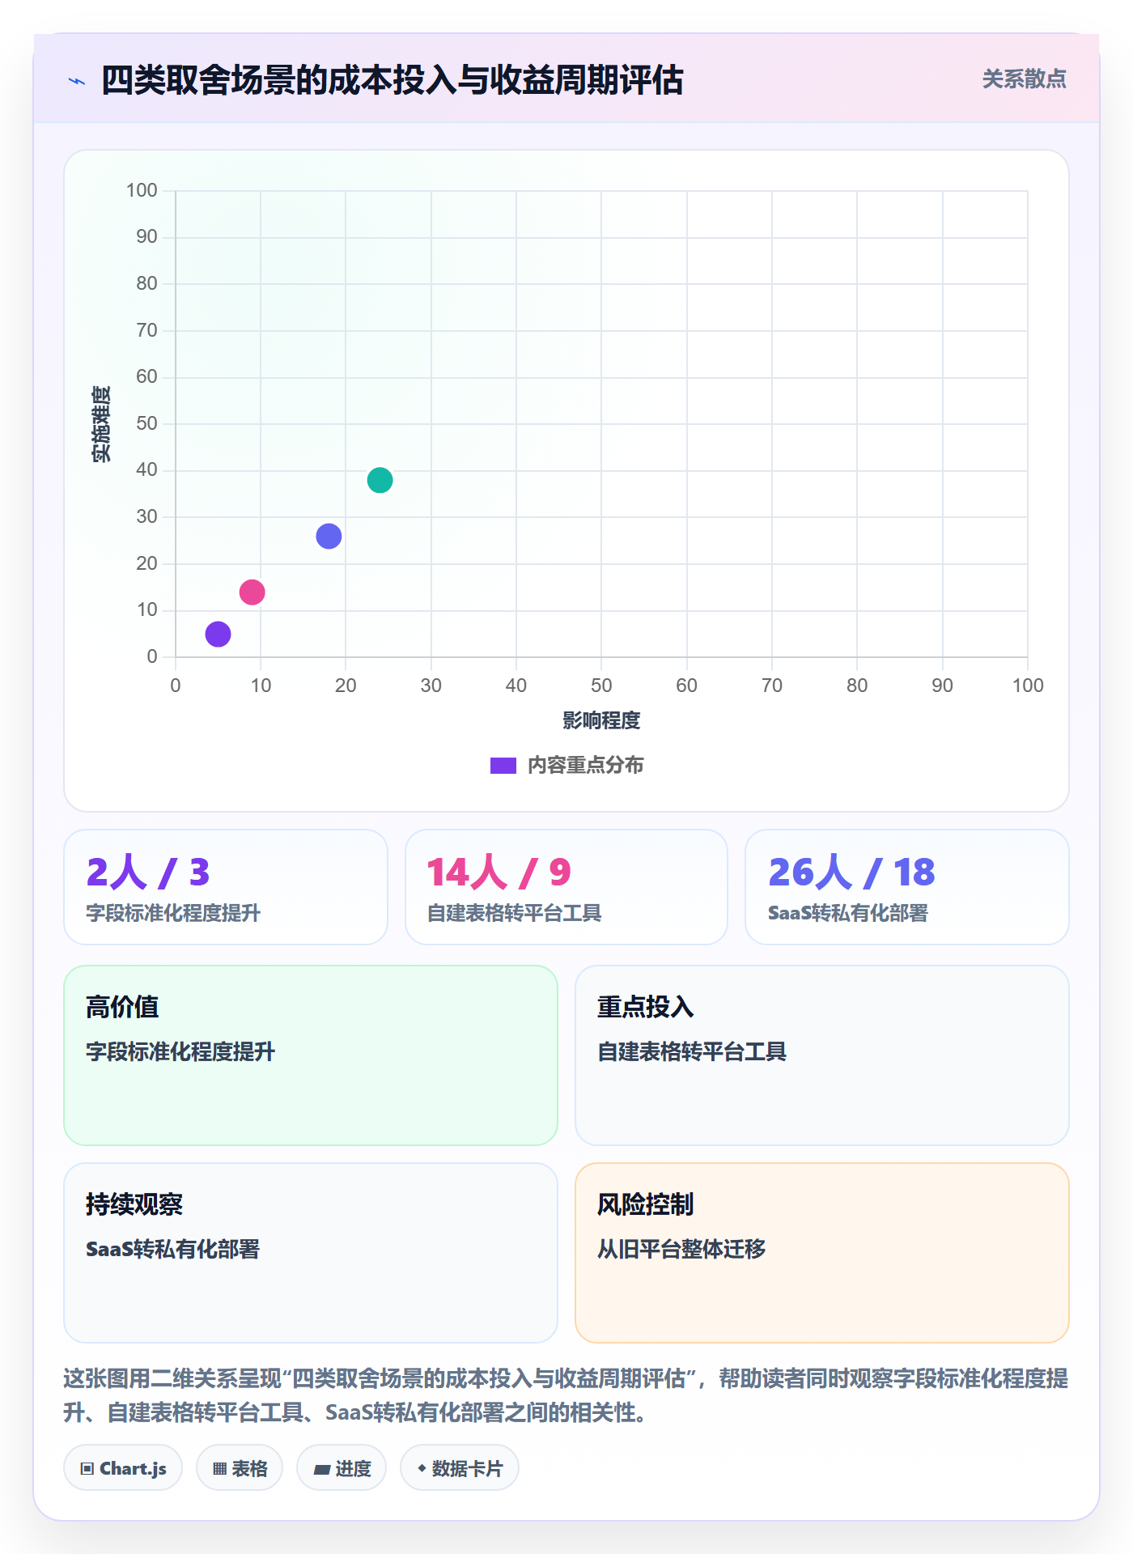1133x1554 pixels.
Task: Click 自建表格转平台工具 under the 14人 stat
Action: coord(514,914)
